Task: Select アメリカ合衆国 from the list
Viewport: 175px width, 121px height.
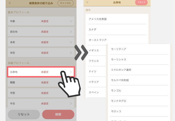Action: coord(117,19)
